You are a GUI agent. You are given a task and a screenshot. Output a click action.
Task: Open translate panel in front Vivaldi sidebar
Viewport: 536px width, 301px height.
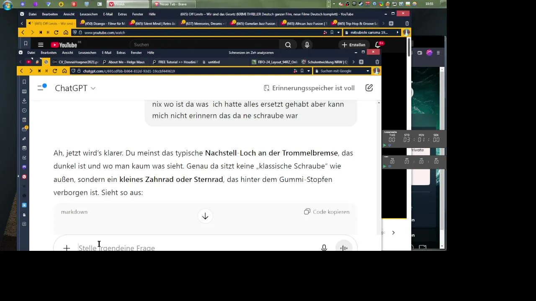(x=24, y=139)
